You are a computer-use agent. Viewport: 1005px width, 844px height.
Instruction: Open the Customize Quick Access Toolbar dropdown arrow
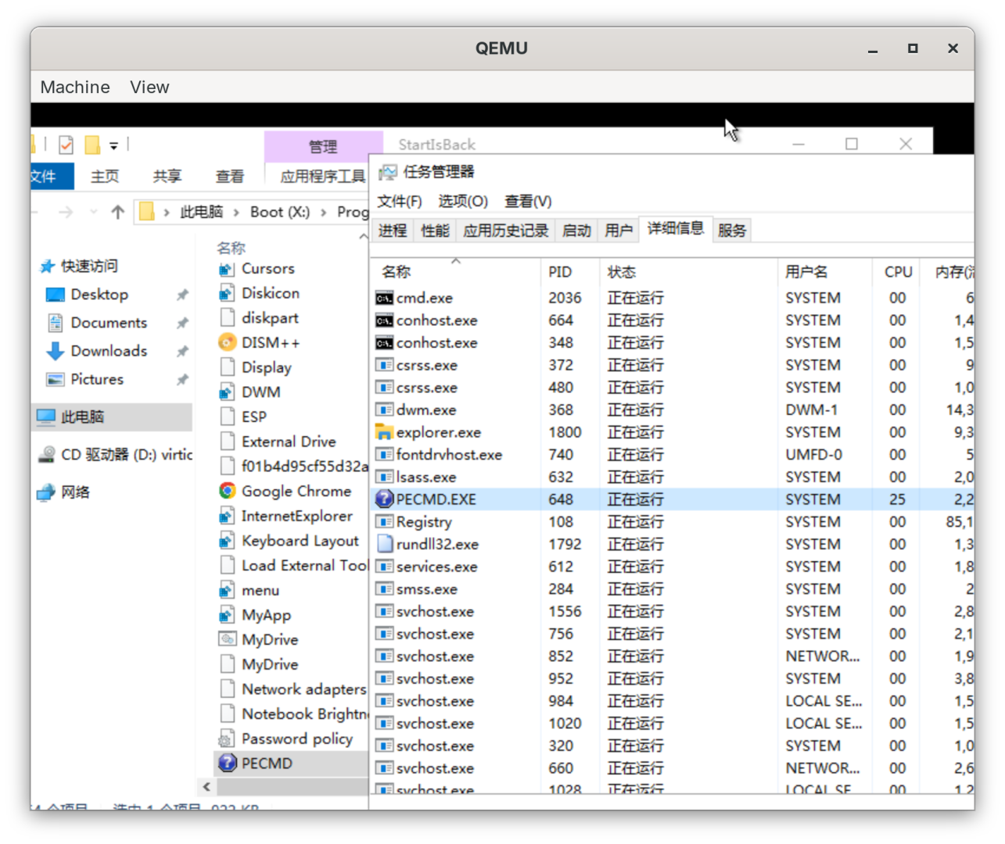pos(113,145)
